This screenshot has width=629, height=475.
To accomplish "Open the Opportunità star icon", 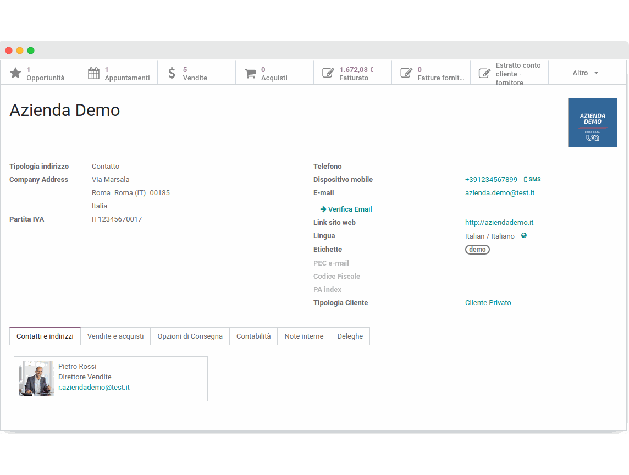I will 15,72.
